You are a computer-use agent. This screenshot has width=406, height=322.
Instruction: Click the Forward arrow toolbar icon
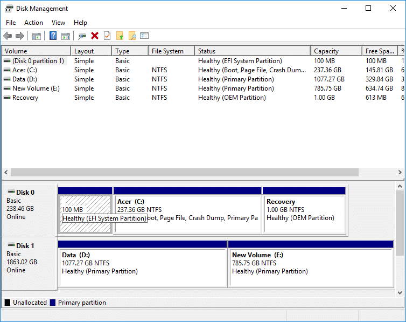pyautogui.click(x=20, y=36)
